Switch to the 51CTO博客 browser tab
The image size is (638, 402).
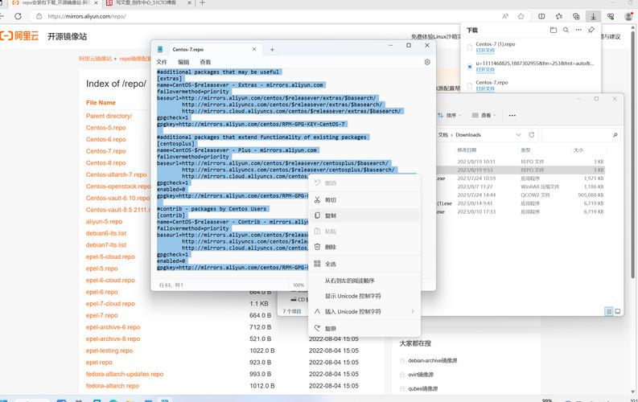click(148, 3)
